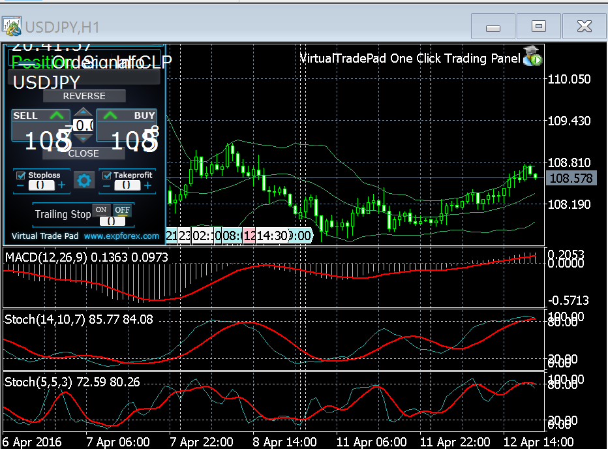Click the USDJPY chart icon in title bar

tap(12, 27)
